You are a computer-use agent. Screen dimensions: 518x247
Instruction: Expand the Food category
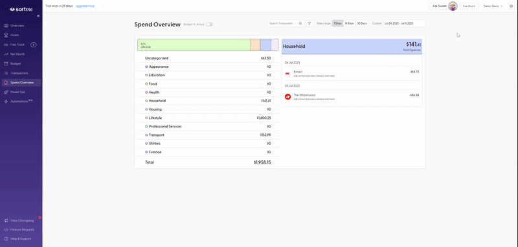pos(208,84)
